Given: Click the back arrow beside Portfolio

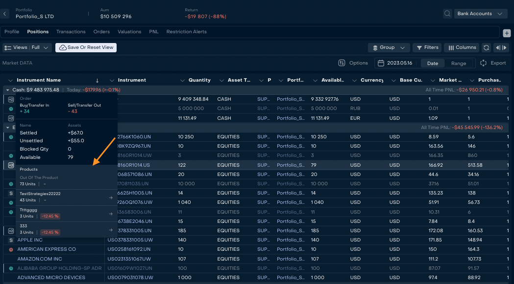Looking at the screenshot, I should click(5, 14).
